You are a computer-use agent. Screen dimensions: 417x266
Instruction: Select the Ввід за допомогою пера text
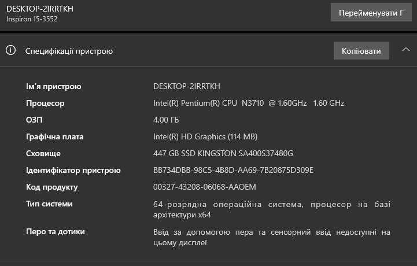click(272, 237)
